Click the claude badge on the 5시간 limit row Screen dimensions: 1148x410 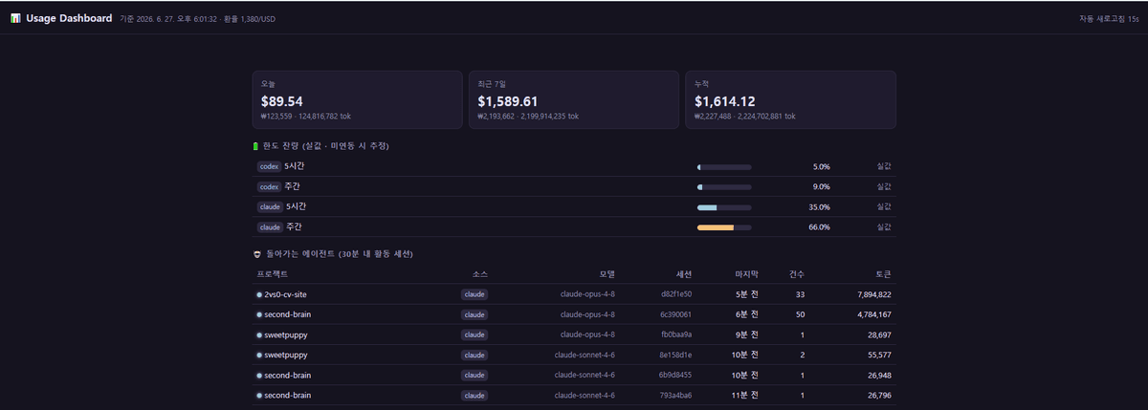coord(270,206)
